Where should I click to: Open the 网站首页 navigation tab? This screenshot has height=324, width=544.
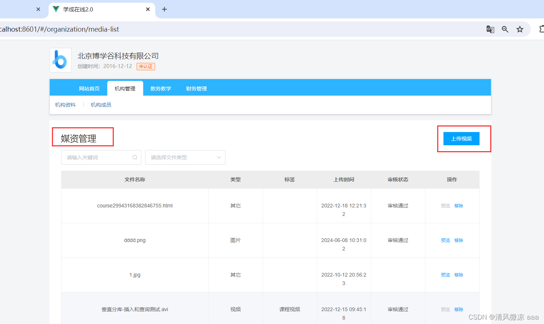pyautogui.click(x=89, y=89)
